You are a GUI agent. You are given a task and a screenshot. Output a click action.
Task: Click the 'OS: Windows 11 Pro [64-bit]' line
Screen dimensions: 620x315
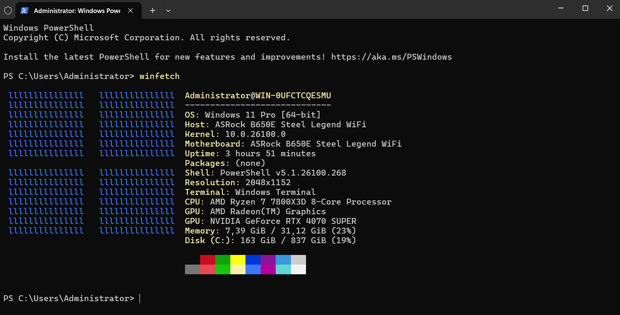click(253, 115)
